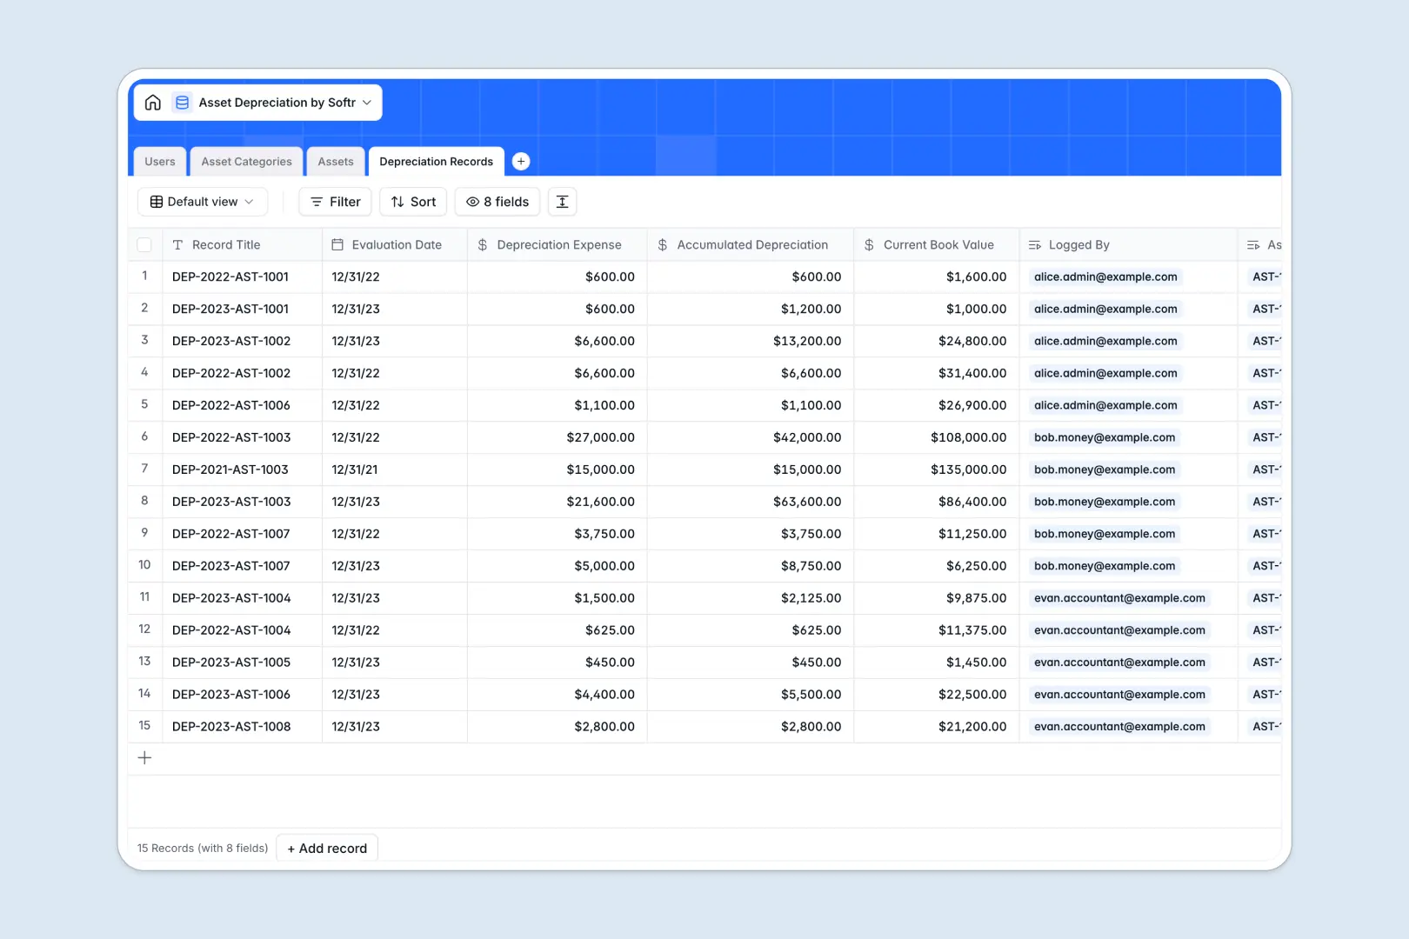Switch to the Users tab
Image resolution: width=1409 pixels, height=939 pixels.
[160, 162]
